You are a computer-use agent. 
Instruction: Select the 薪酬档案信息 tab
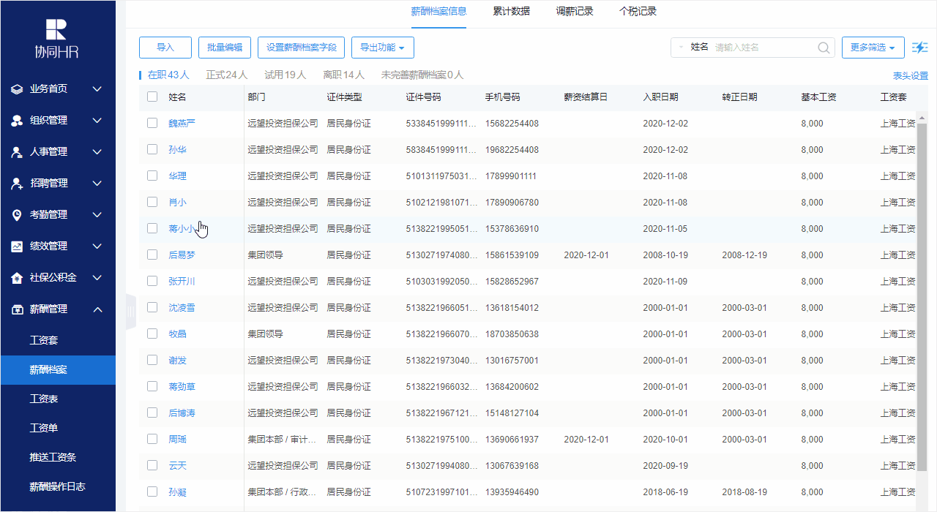point(438,12)
